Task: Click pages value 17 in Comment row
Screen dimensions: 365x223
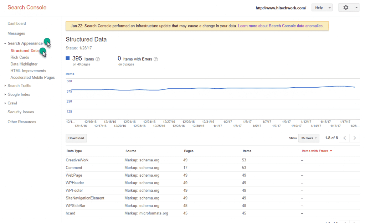Action: (x=185, y=168)
